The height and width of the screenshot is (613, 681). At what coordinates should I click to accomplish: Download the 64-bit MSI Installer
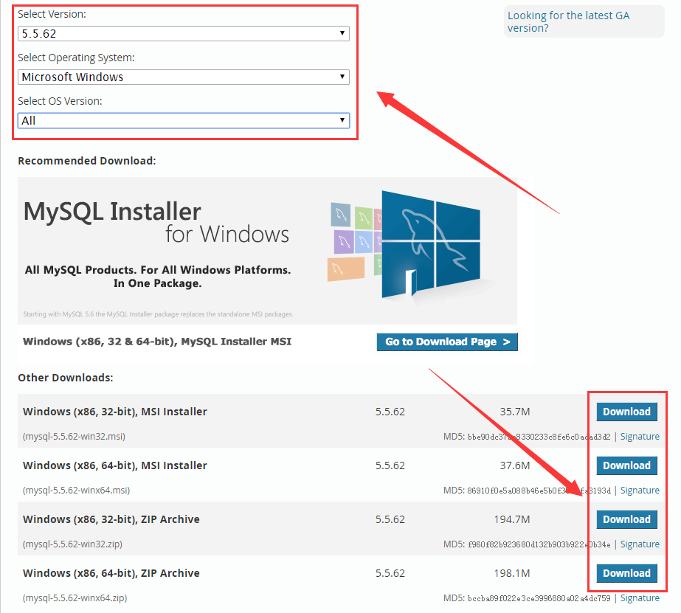click(626, 465)
